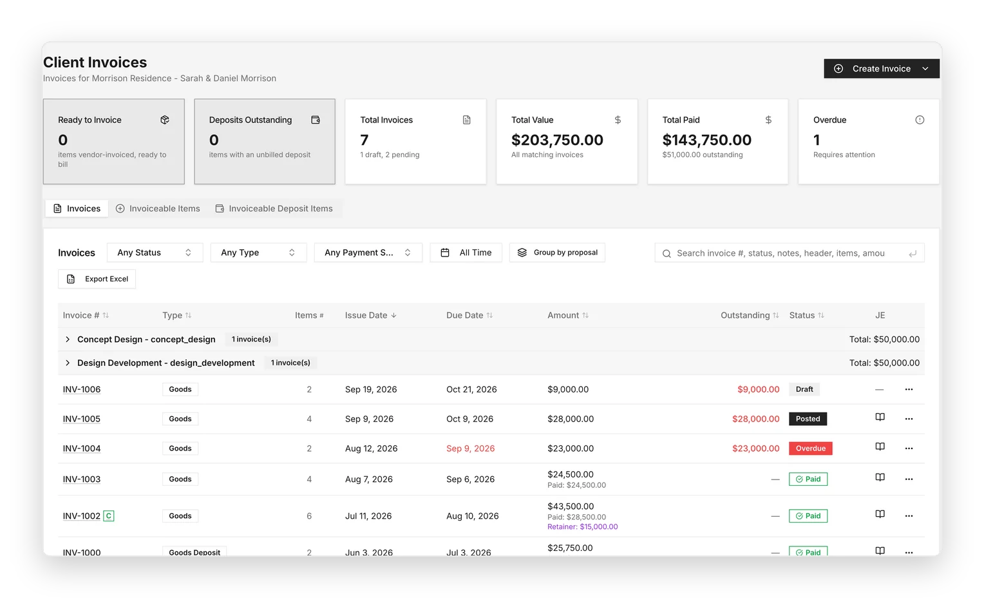This screenshot has width=984, height=598.
Task: Click the Paid badge for INV-1003
Action: (808, 479)
